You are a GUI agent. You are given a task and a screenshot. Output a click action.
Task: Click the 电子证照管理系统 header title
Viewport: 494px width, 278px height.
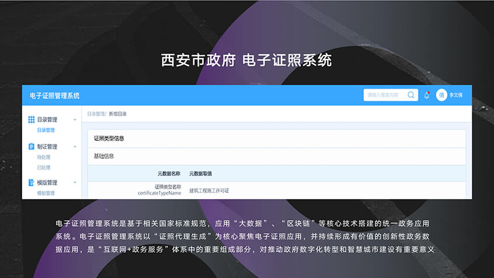pyautogui.click(x=55, y=95)
